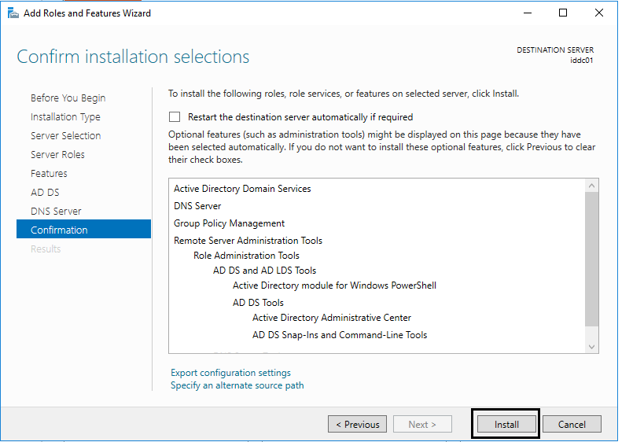Open Export configuration settings link

[x=231, y=373]
